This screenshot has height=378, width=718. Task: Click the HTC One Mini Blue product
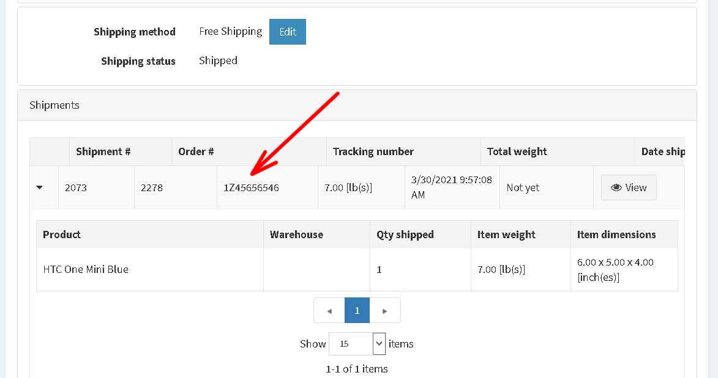(86, 270)
